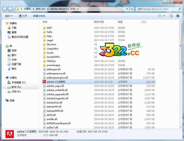Sort by the 类型 column header
184x141 pixels.
(x=120, y=22)
